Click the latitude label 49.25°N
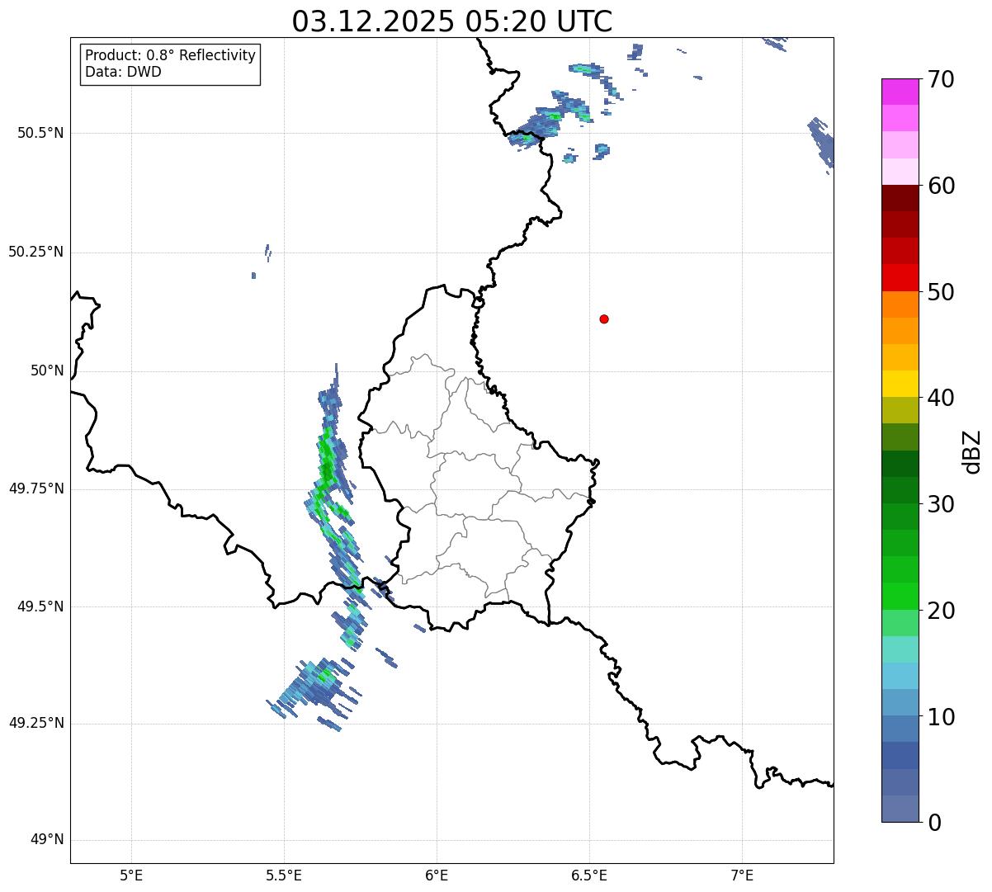The width and height of the screenshot is (992, 892). (36, 723)
